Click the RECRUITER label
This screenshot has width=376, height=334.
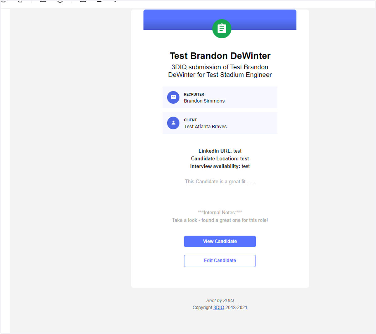[194, 94]
